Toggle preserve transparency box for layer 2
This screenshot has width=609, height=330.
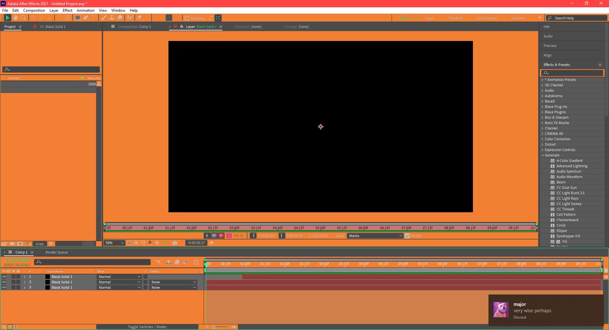point(145,282)
